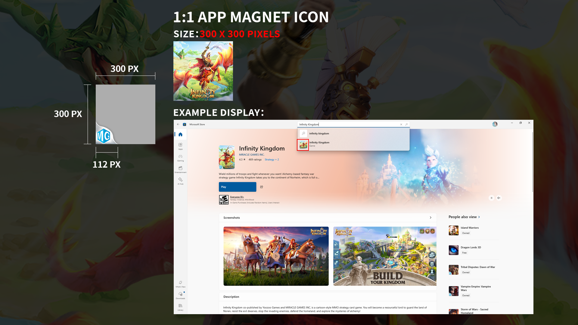Select the 'infinity kingdom' search suggestion
The width and height of the screenshot is (578, 325).
coord(353,133)
